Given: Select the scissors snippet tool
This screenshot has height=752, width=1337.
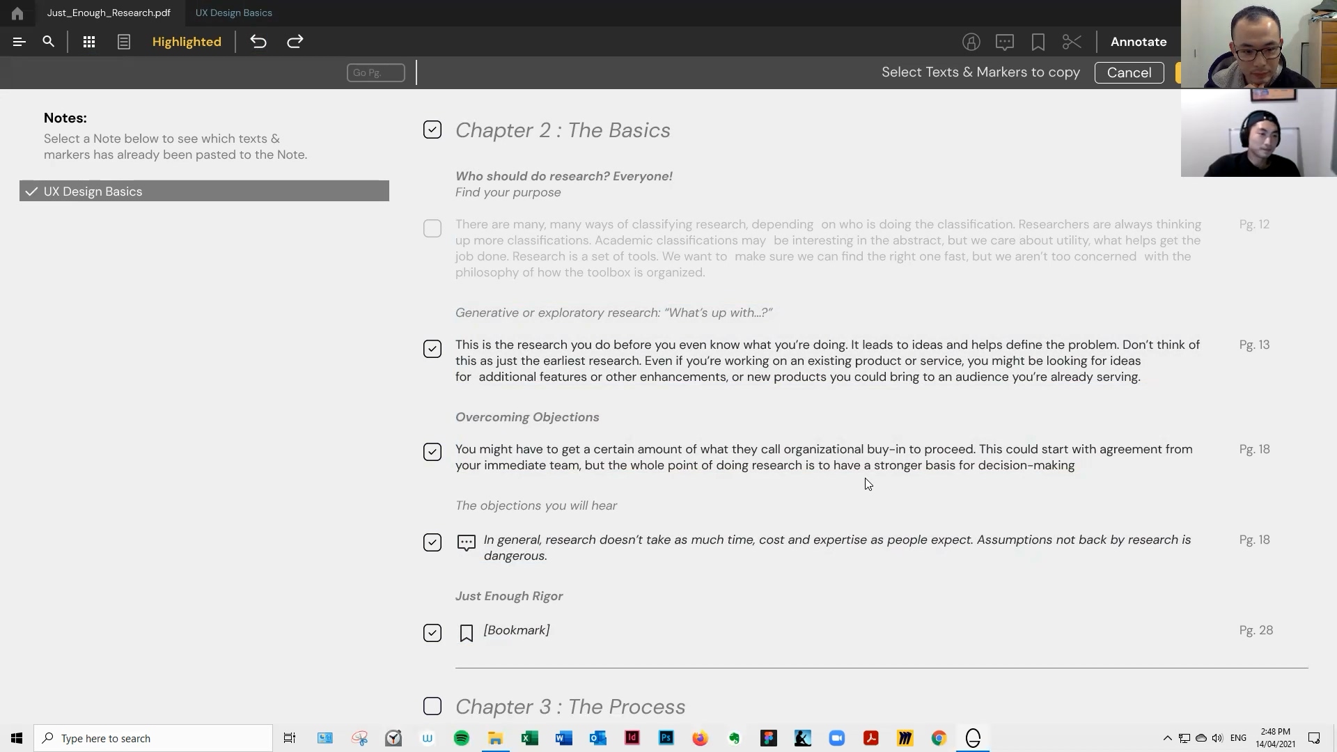Looking at the screenshot, I should (1072, 42).
